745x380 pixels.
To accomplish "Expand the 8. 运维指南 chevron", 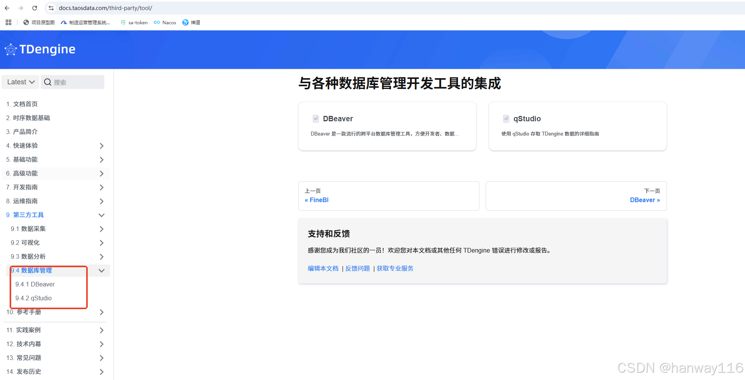I will pos(102,201).
